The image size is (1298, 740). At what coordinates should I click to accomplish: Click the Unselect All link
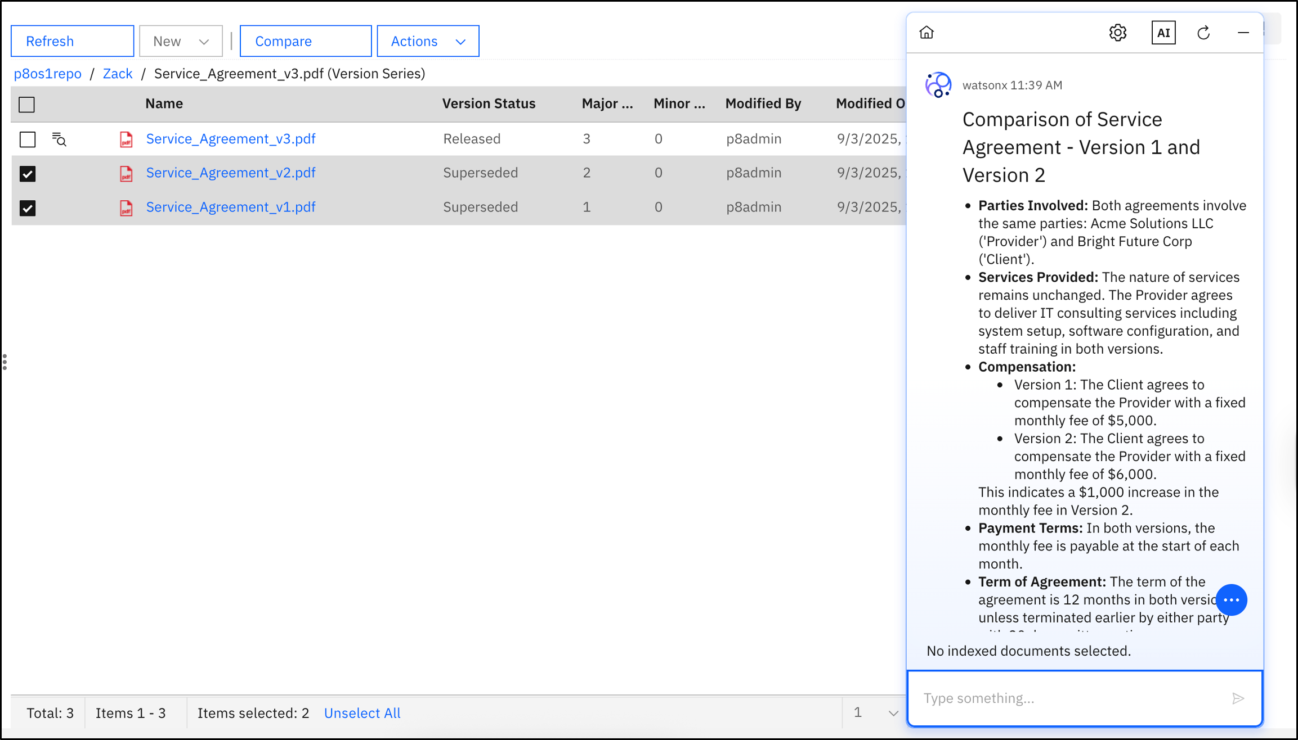click(362, 713)
